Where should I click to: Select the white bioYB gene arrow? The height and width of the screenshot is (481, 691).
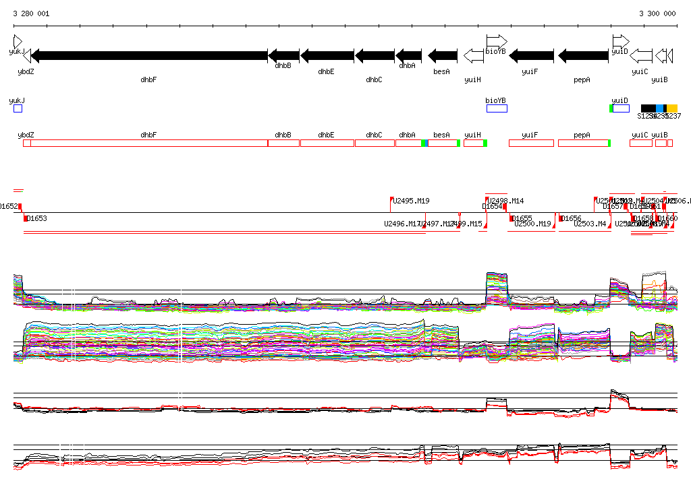497,42
